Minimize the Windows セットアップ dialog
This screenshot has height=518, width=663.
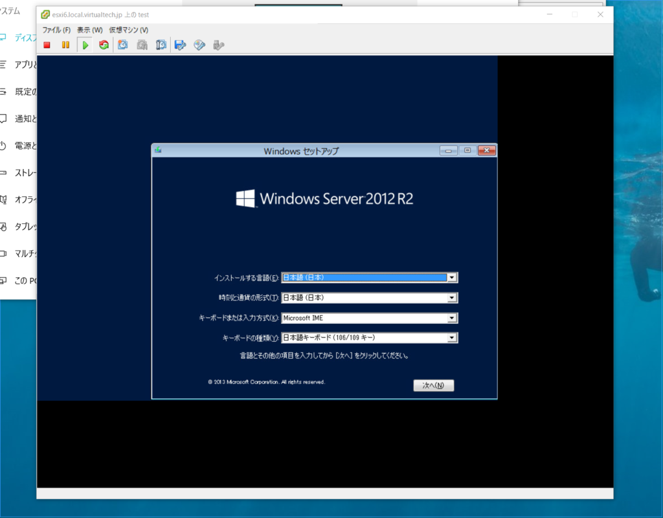(448, 150)
